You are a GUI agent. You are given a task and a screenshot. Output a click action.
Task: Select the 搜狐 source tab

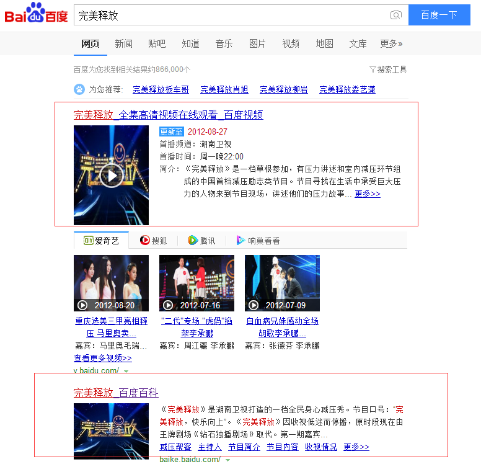click(x=153, y=241)
